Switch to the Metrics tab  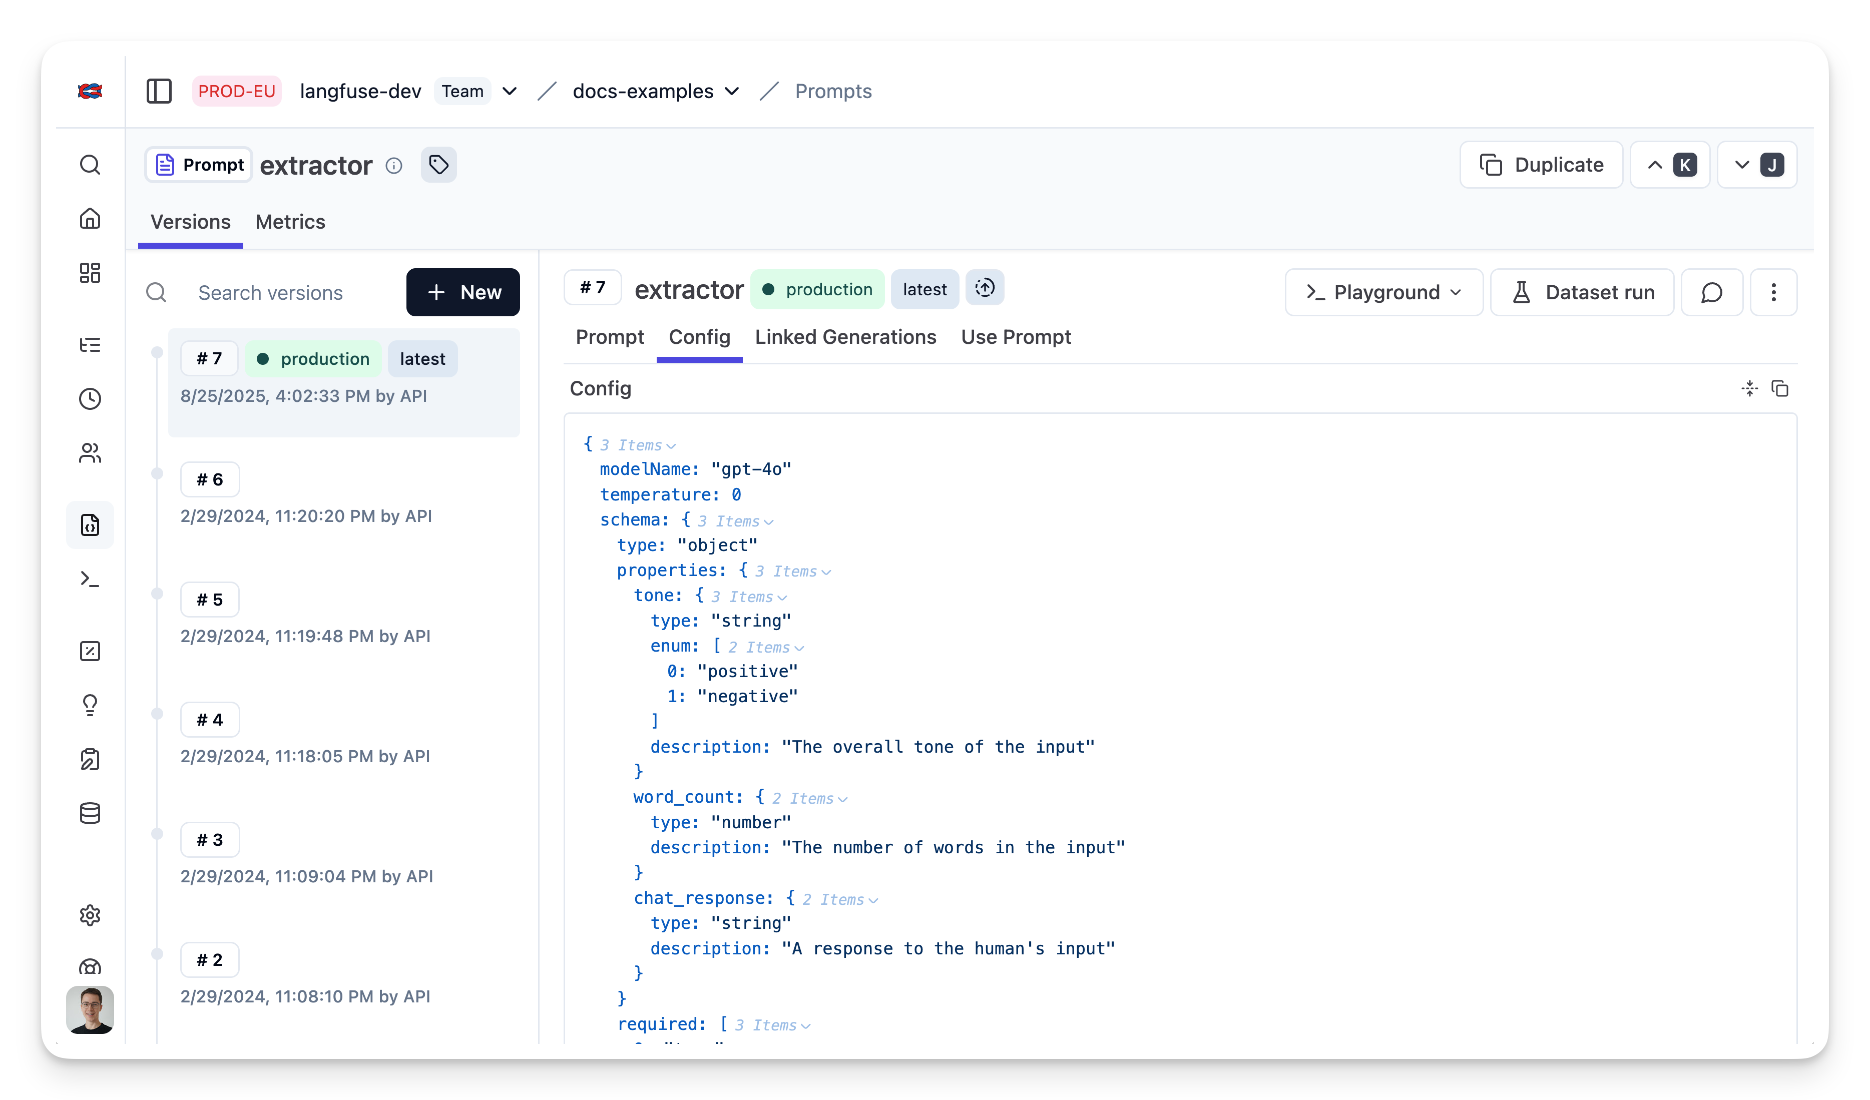pos(289,222)
